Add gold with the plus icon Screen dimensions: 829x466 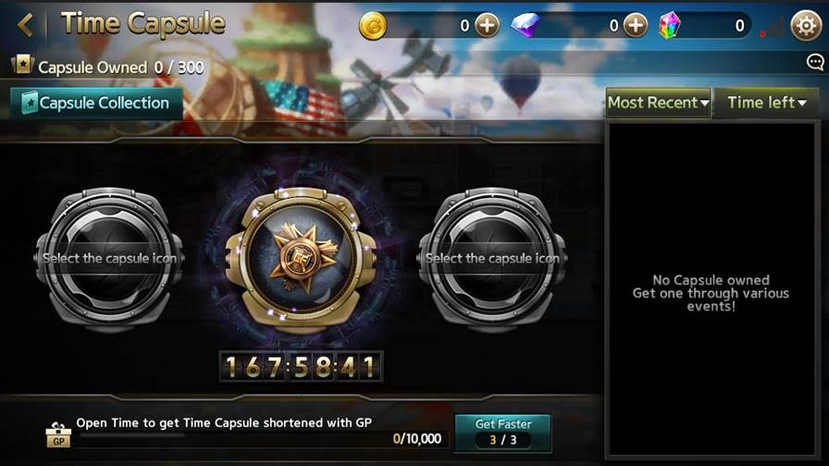click(487, 25)
